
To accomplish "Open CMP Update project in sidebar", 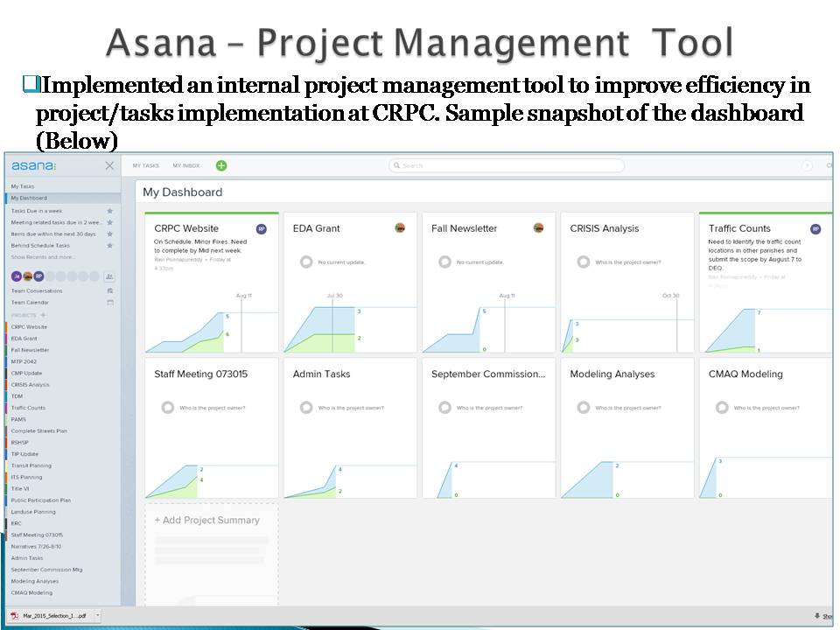I will coord(26,374).
